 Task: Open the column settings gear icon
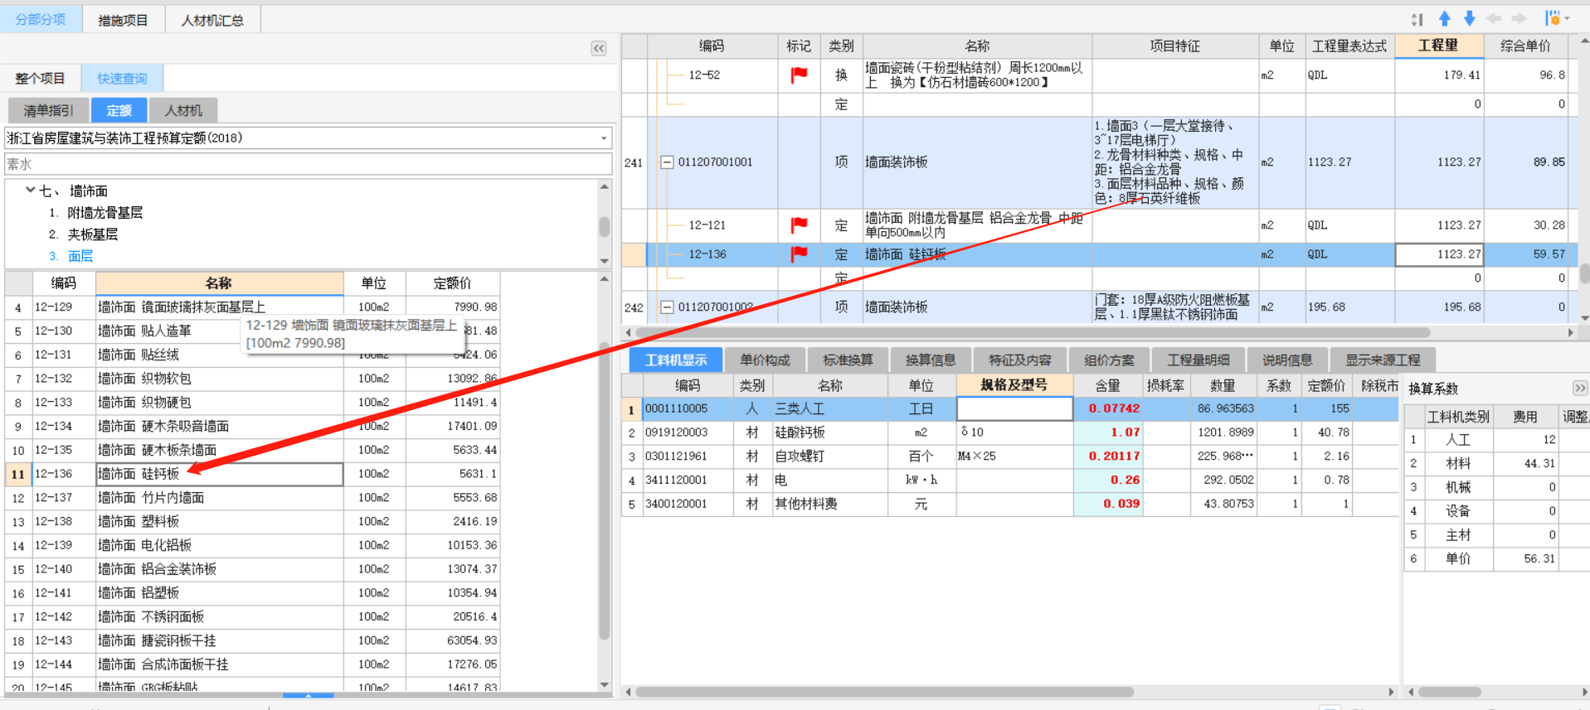click(x=1552, y=18)
